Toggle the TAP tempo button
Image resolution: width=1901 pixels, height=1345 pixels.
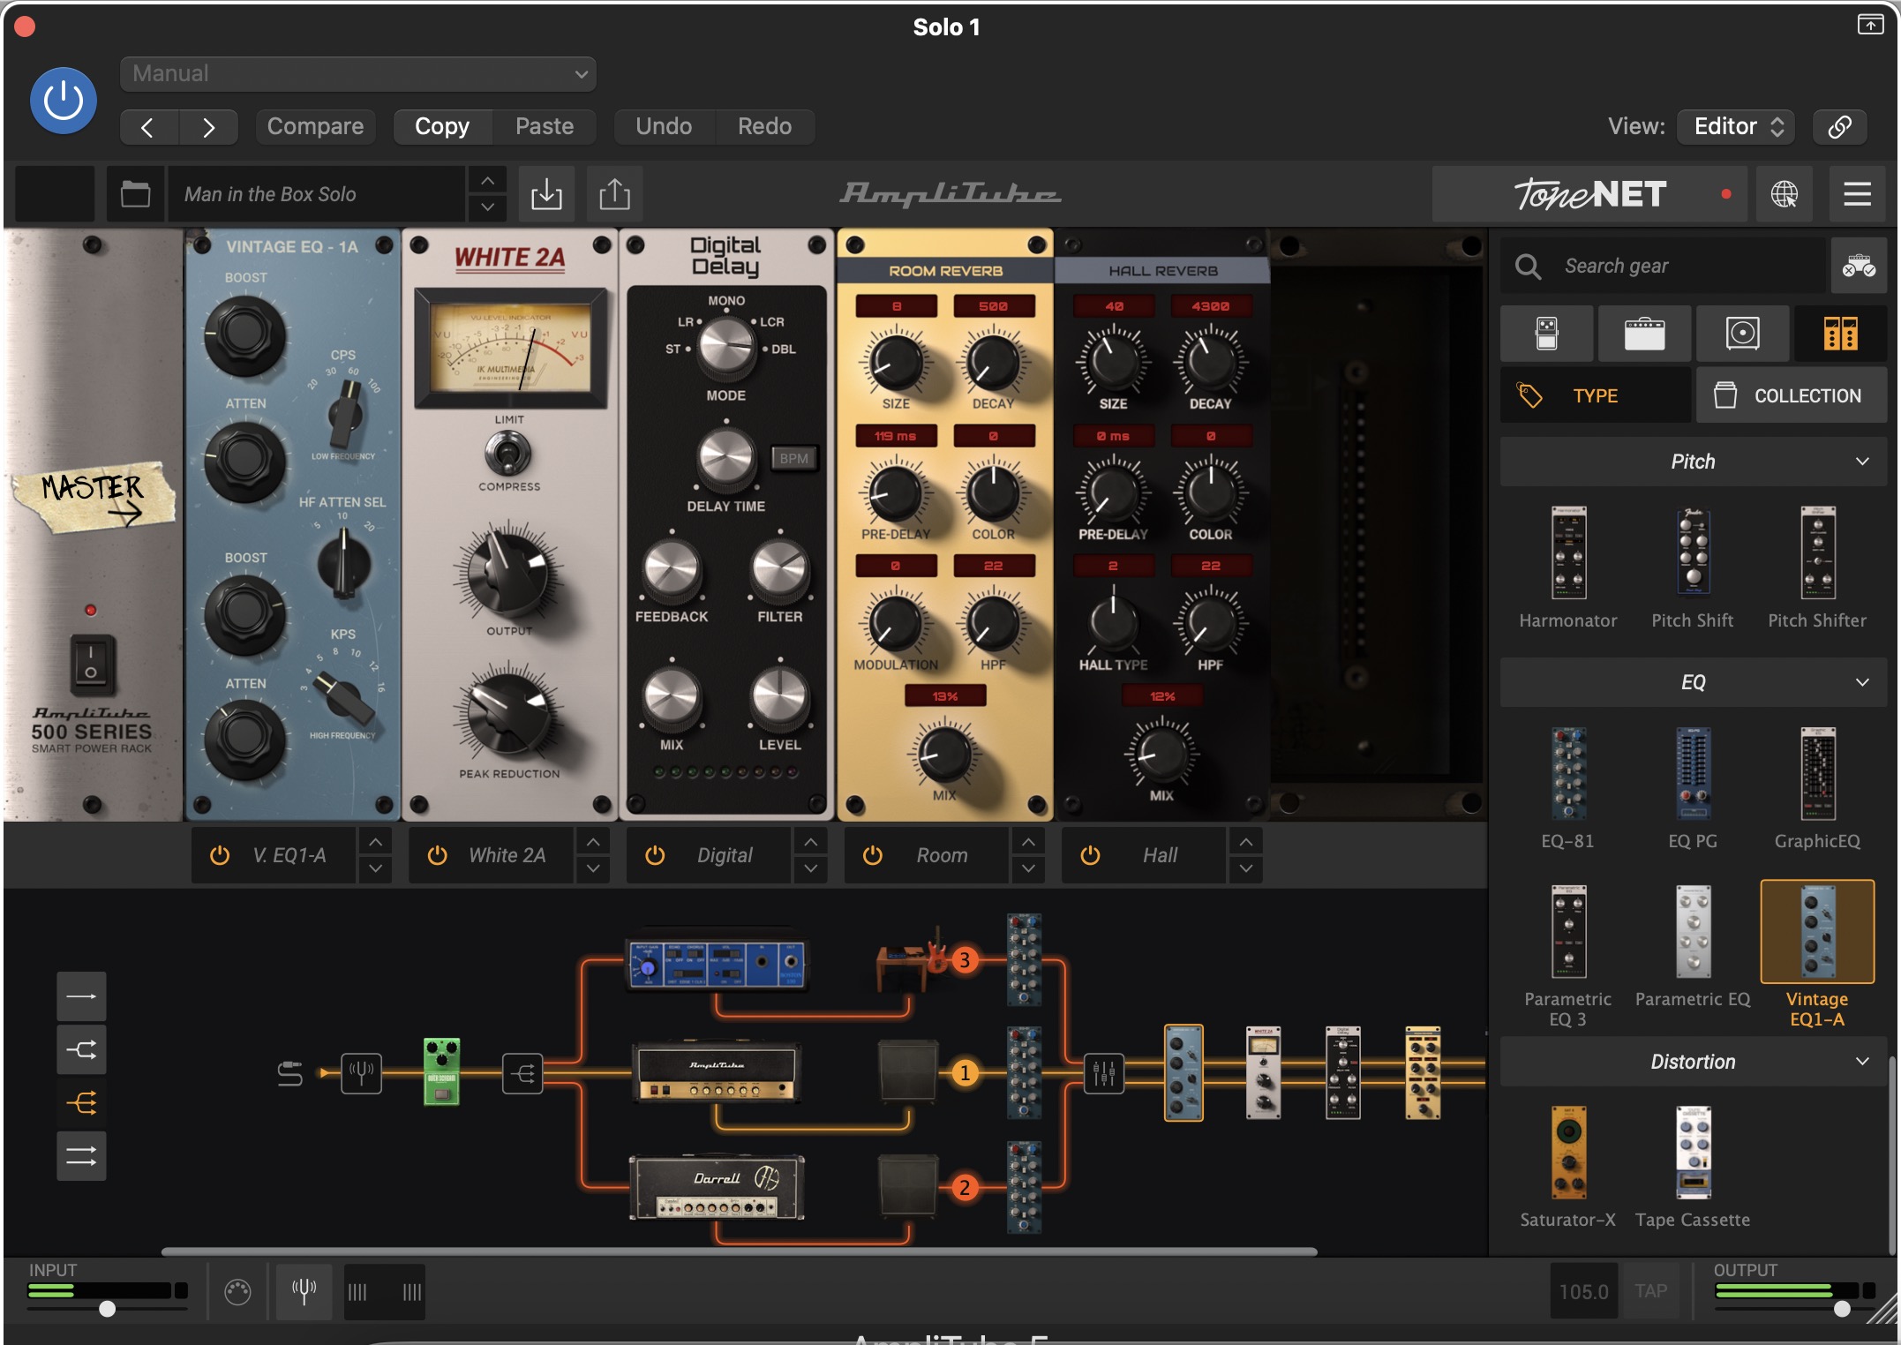[x=1650, y=1291]
